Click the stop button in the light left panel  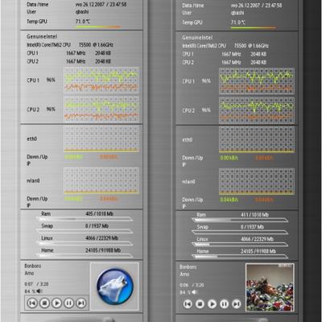44,303
